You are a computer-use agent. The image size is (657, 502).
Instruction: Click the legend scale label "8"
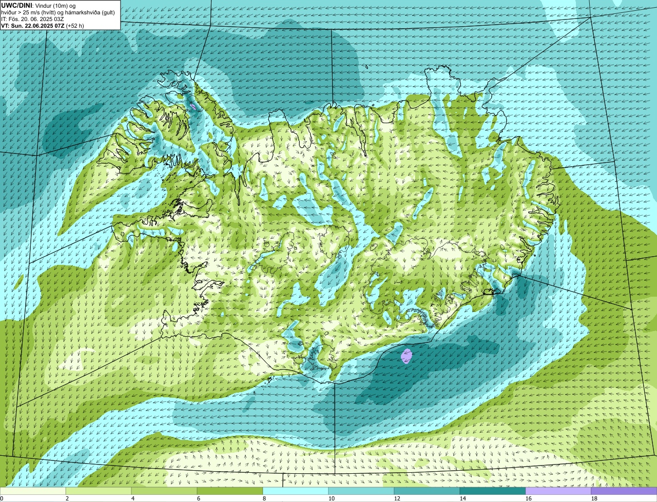point(264,498)
